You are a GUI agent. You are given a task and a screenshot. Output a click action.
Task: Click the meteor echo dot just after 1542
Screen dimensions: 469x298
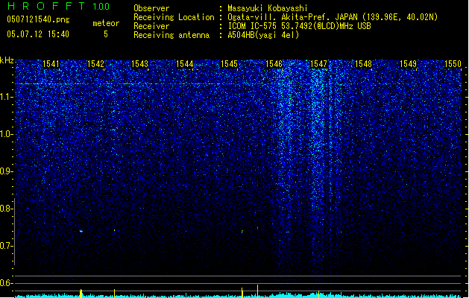[x=114, y=230]
